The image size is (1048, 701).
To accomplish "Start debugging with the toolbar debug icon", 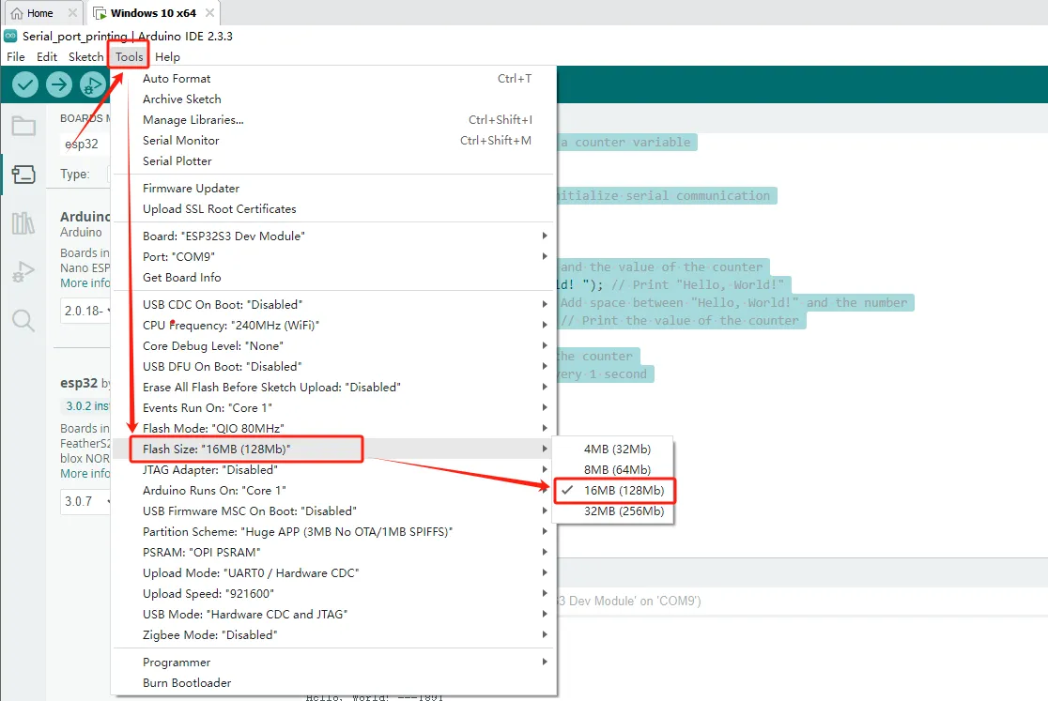I will click(92, 84).
